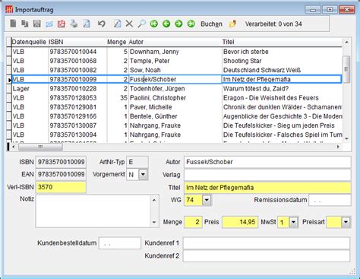Click the table's vertical scrollbar thumb

[346, 69]
